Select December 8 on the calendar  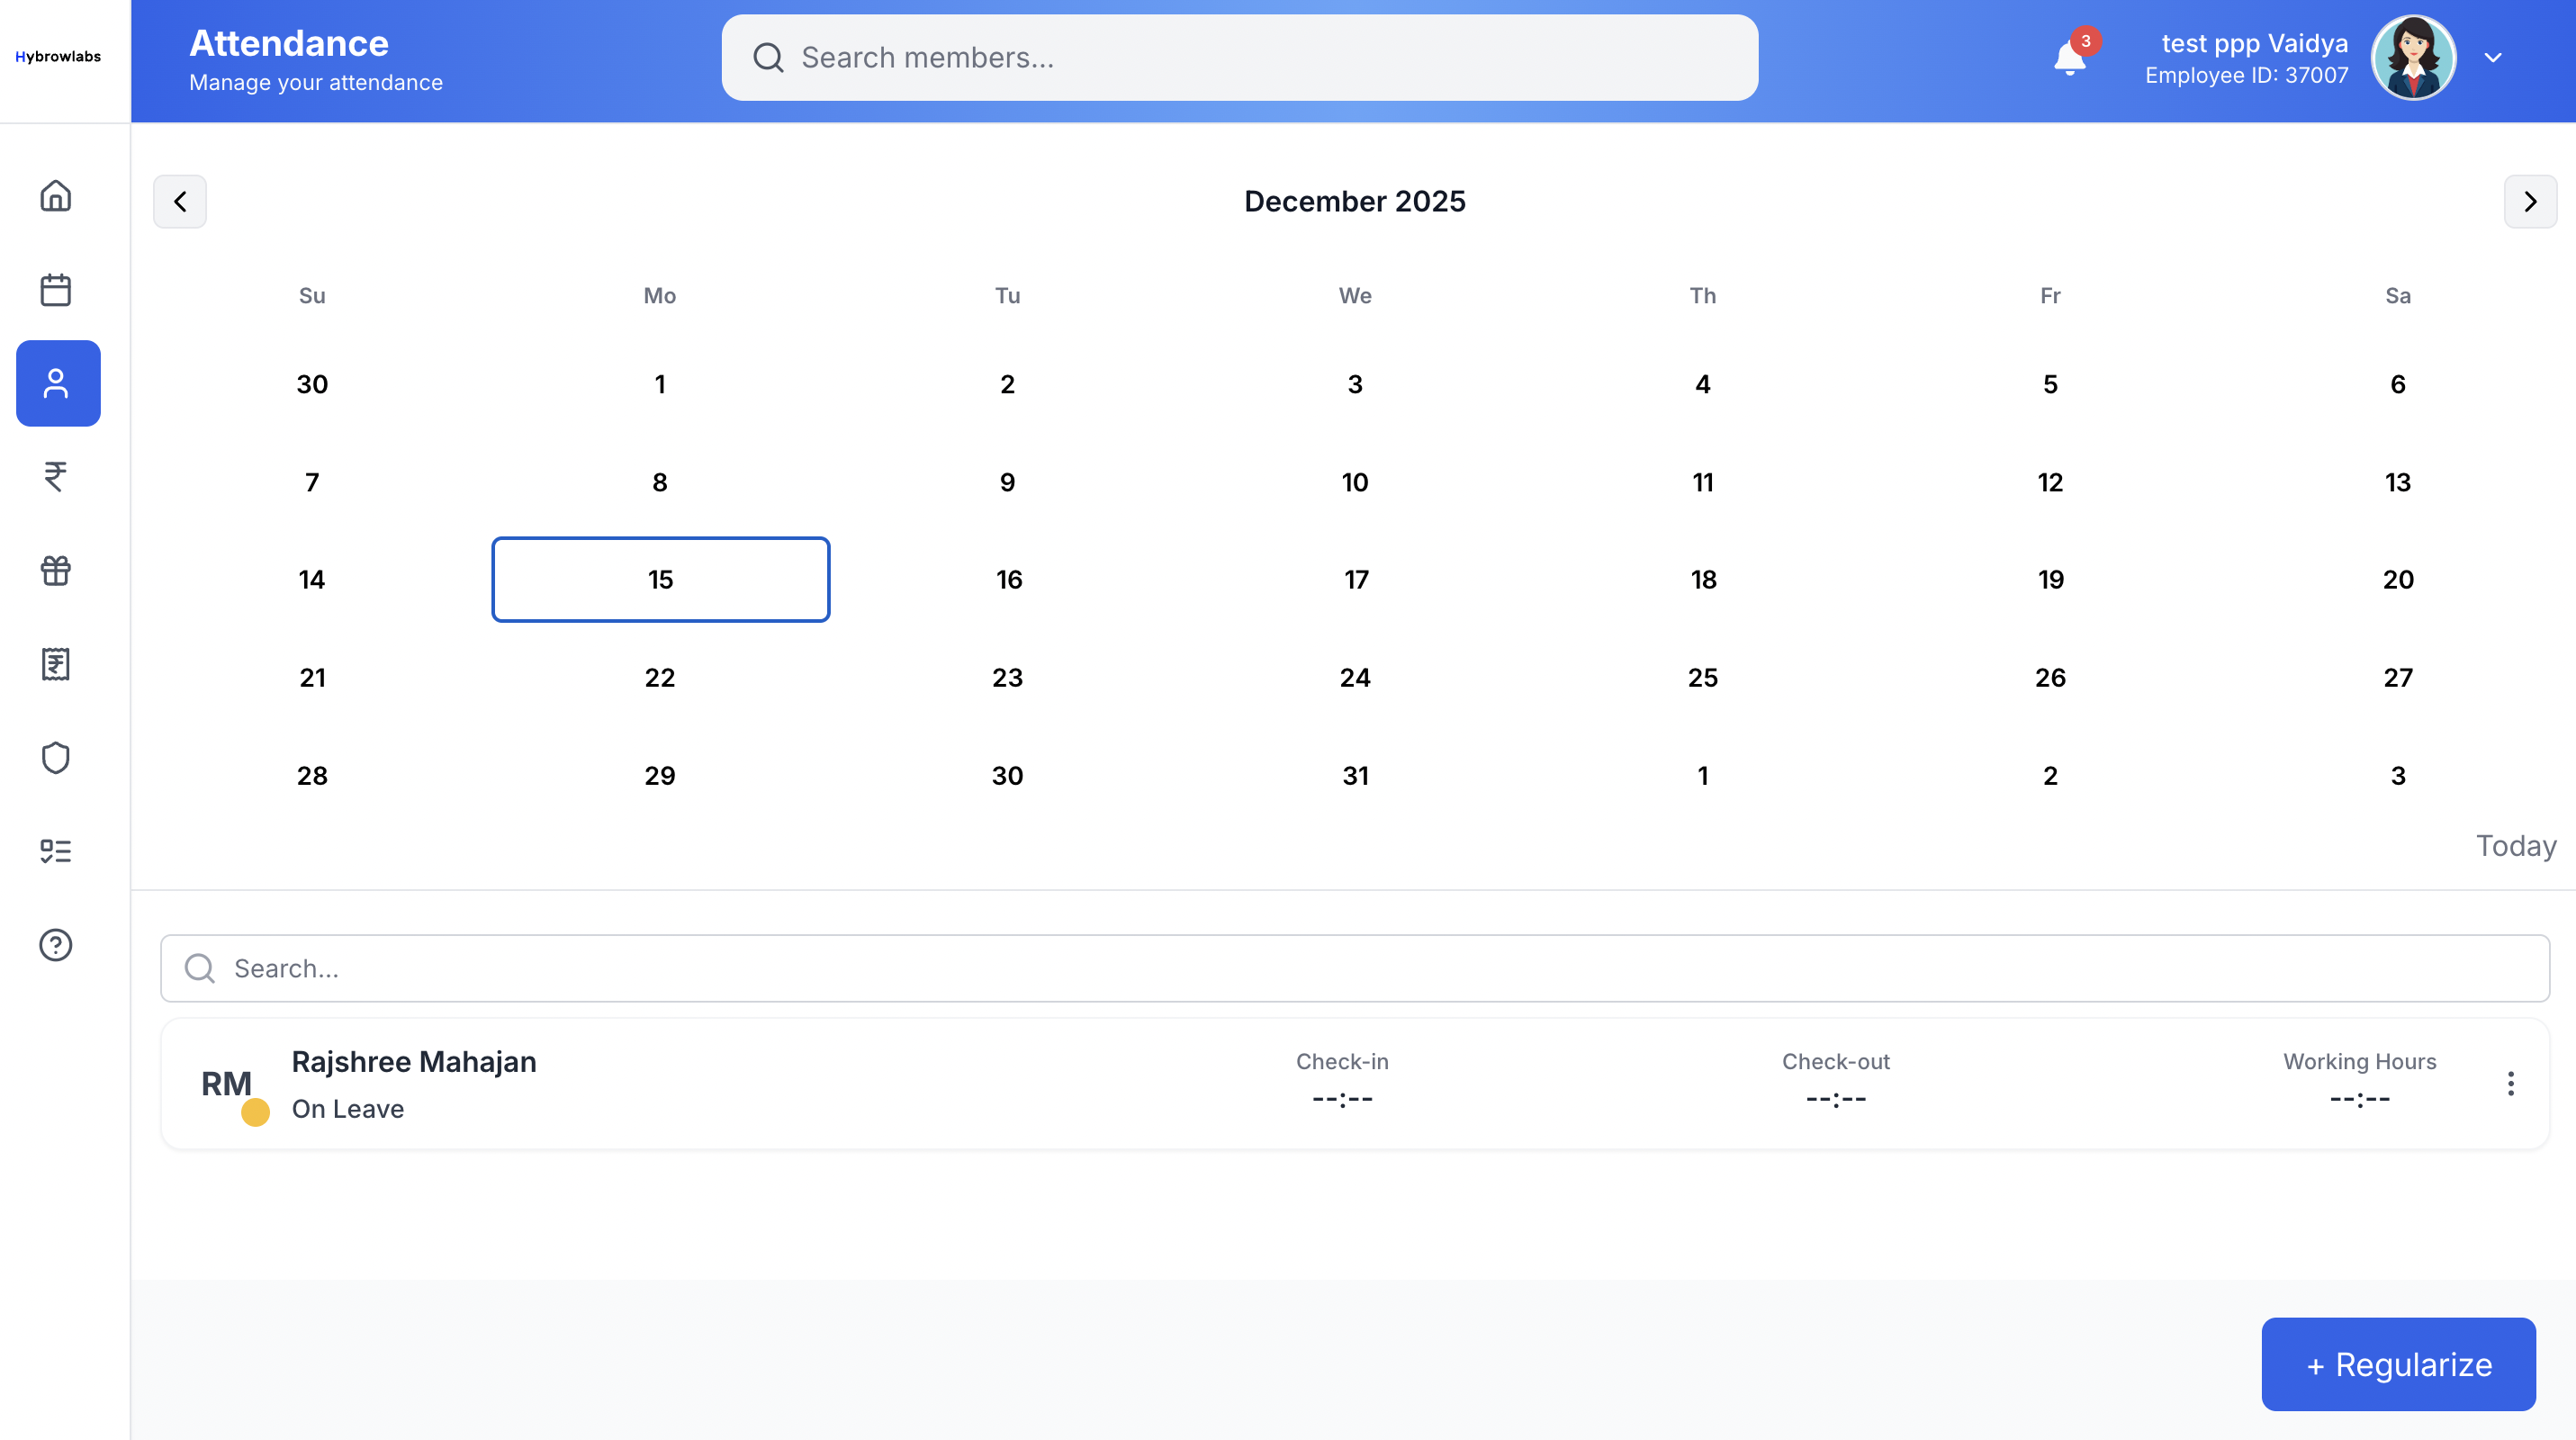[660, 482]
